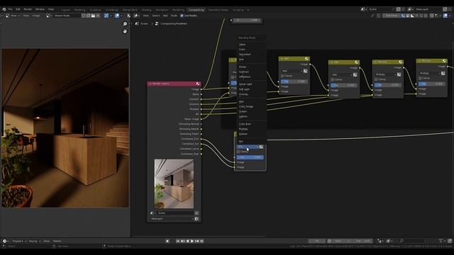Click the new scene icon in top bar

(399, 9)
